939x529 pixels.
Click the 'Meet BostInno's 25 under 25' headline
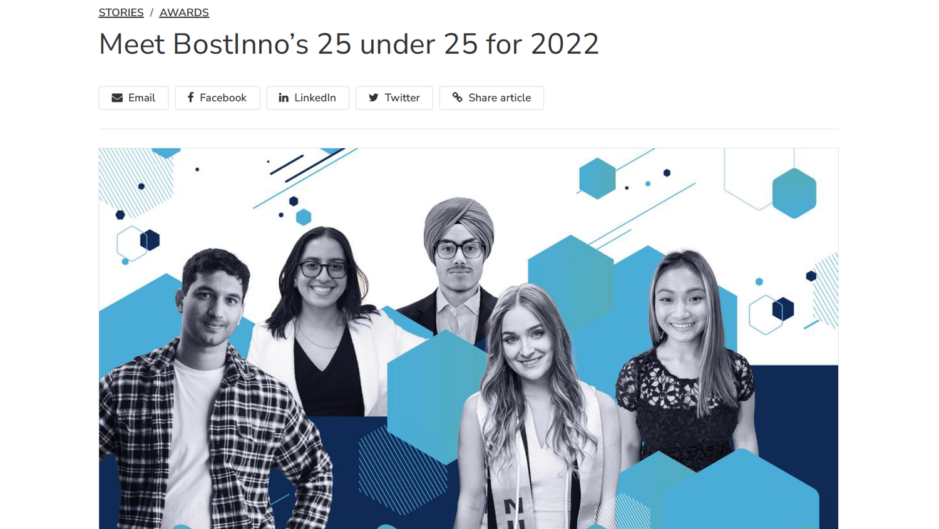click(x=349, y=44)
